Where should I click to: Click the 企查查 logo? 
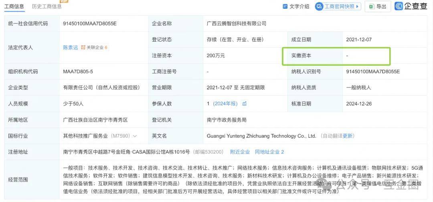(x=411, y=6)
